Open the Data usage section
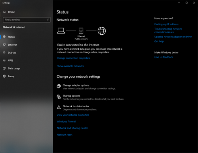Image resolution: width=198 pixels, height=153 pixels. click(x=27, y=68)
